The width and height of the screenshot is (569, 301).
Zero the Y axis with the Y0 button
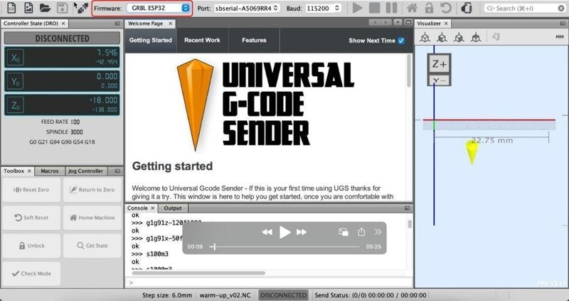tap(15, 81)
